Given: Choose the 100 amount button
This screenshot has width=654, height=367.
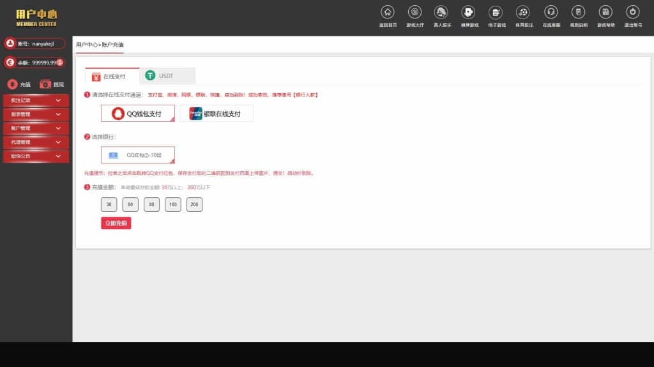Looking at the screenshot, I should pyautogui.click(x=172, y=204).
